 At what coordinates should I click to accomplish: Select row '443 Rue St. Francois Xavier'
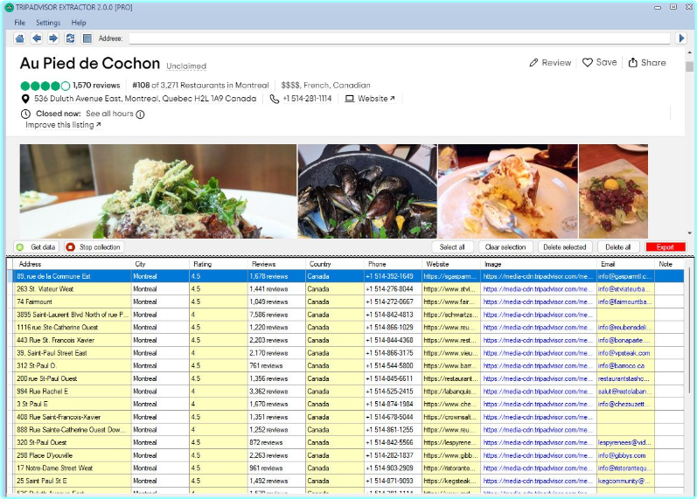348,340
